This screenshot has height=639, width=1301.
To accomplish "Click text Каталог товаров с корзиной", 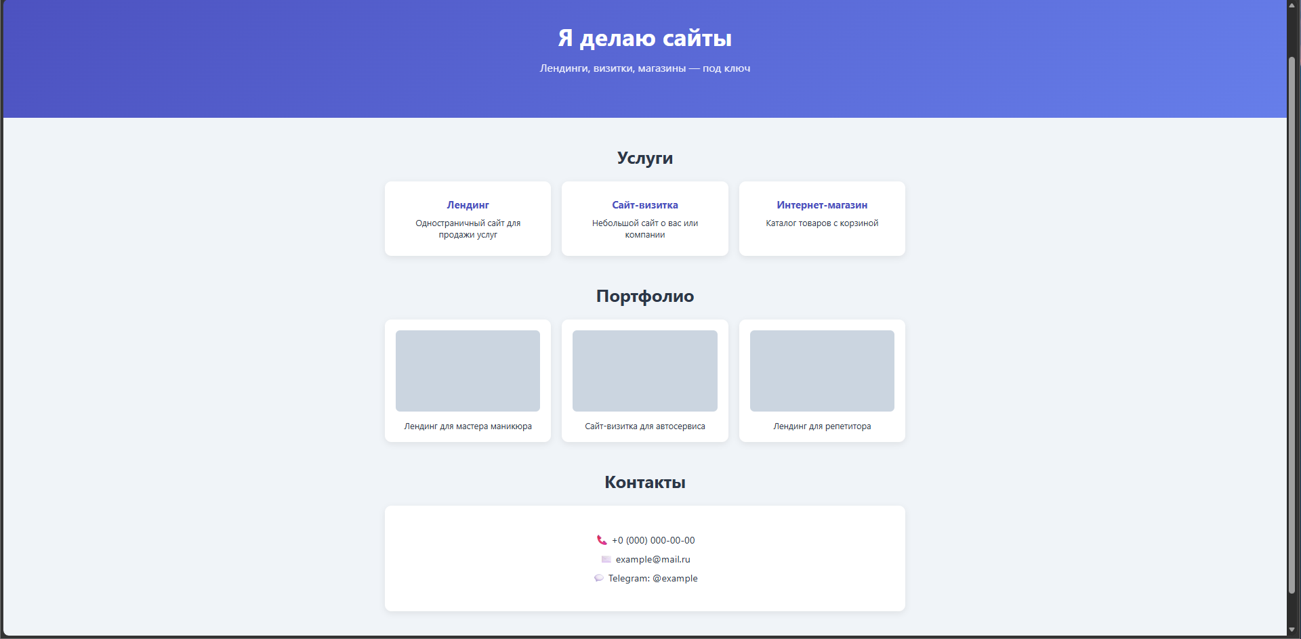I will coord(822,223).
